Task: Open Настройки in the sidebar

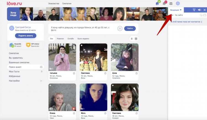Action: 14,81
